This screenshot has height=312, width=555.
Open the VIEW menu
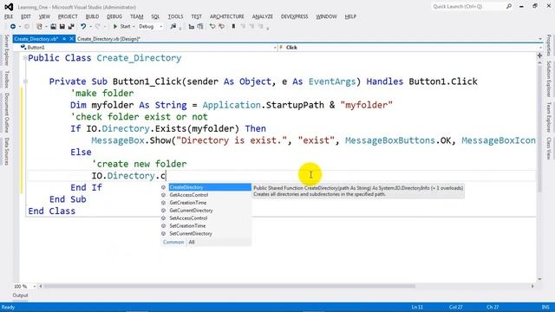coord(44,16)
